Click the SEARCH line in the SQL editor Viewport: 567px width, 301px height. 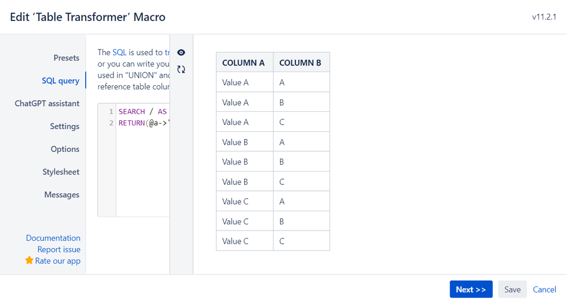[142, 111]
